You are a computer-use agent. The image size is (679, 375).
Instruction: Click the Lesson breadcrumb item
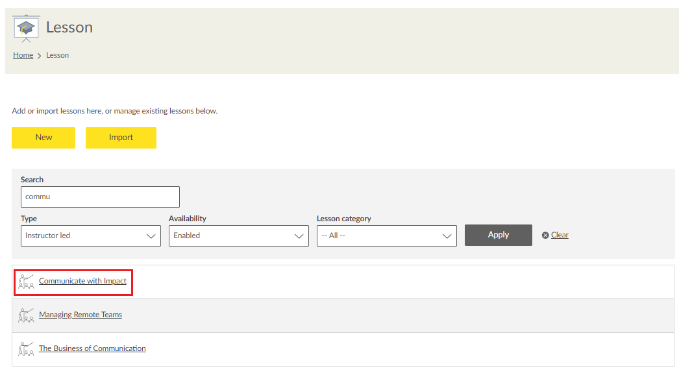(x=57, y=55)
